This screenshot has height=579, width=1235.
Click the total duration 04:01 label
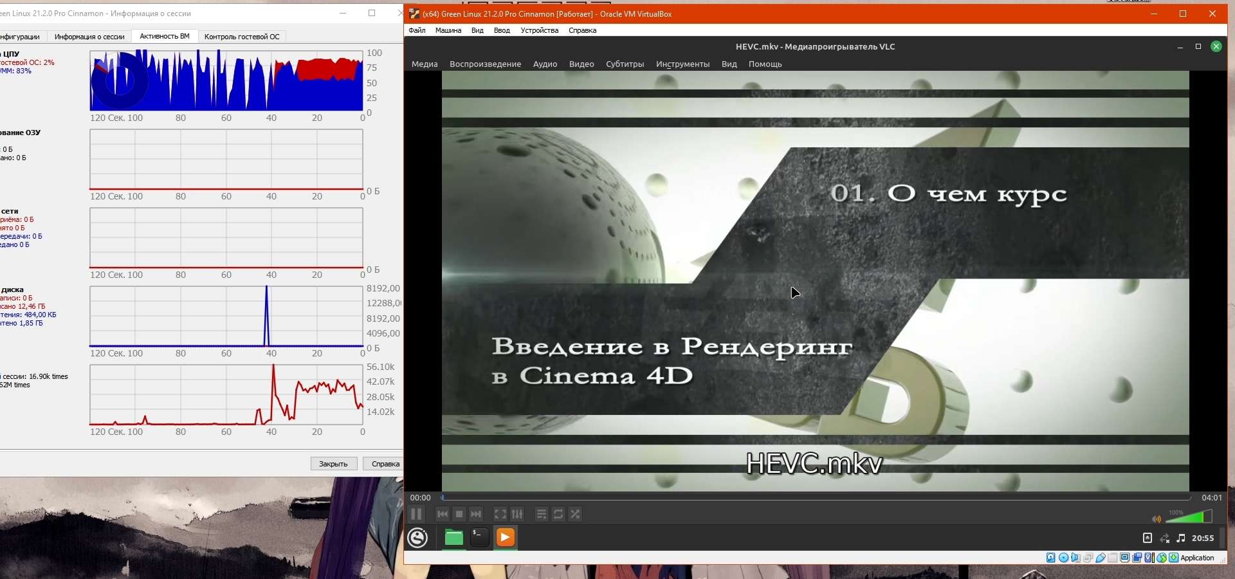pos(1212,497)
